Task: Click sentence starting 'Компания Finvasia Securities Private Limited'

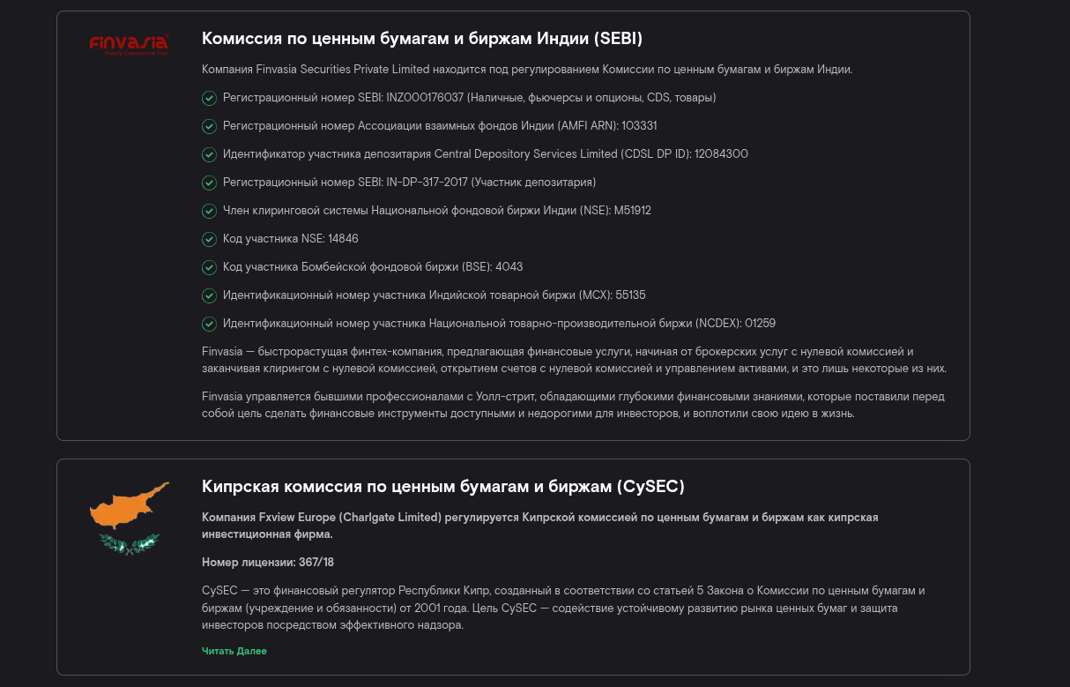Action: click(527, 70)
